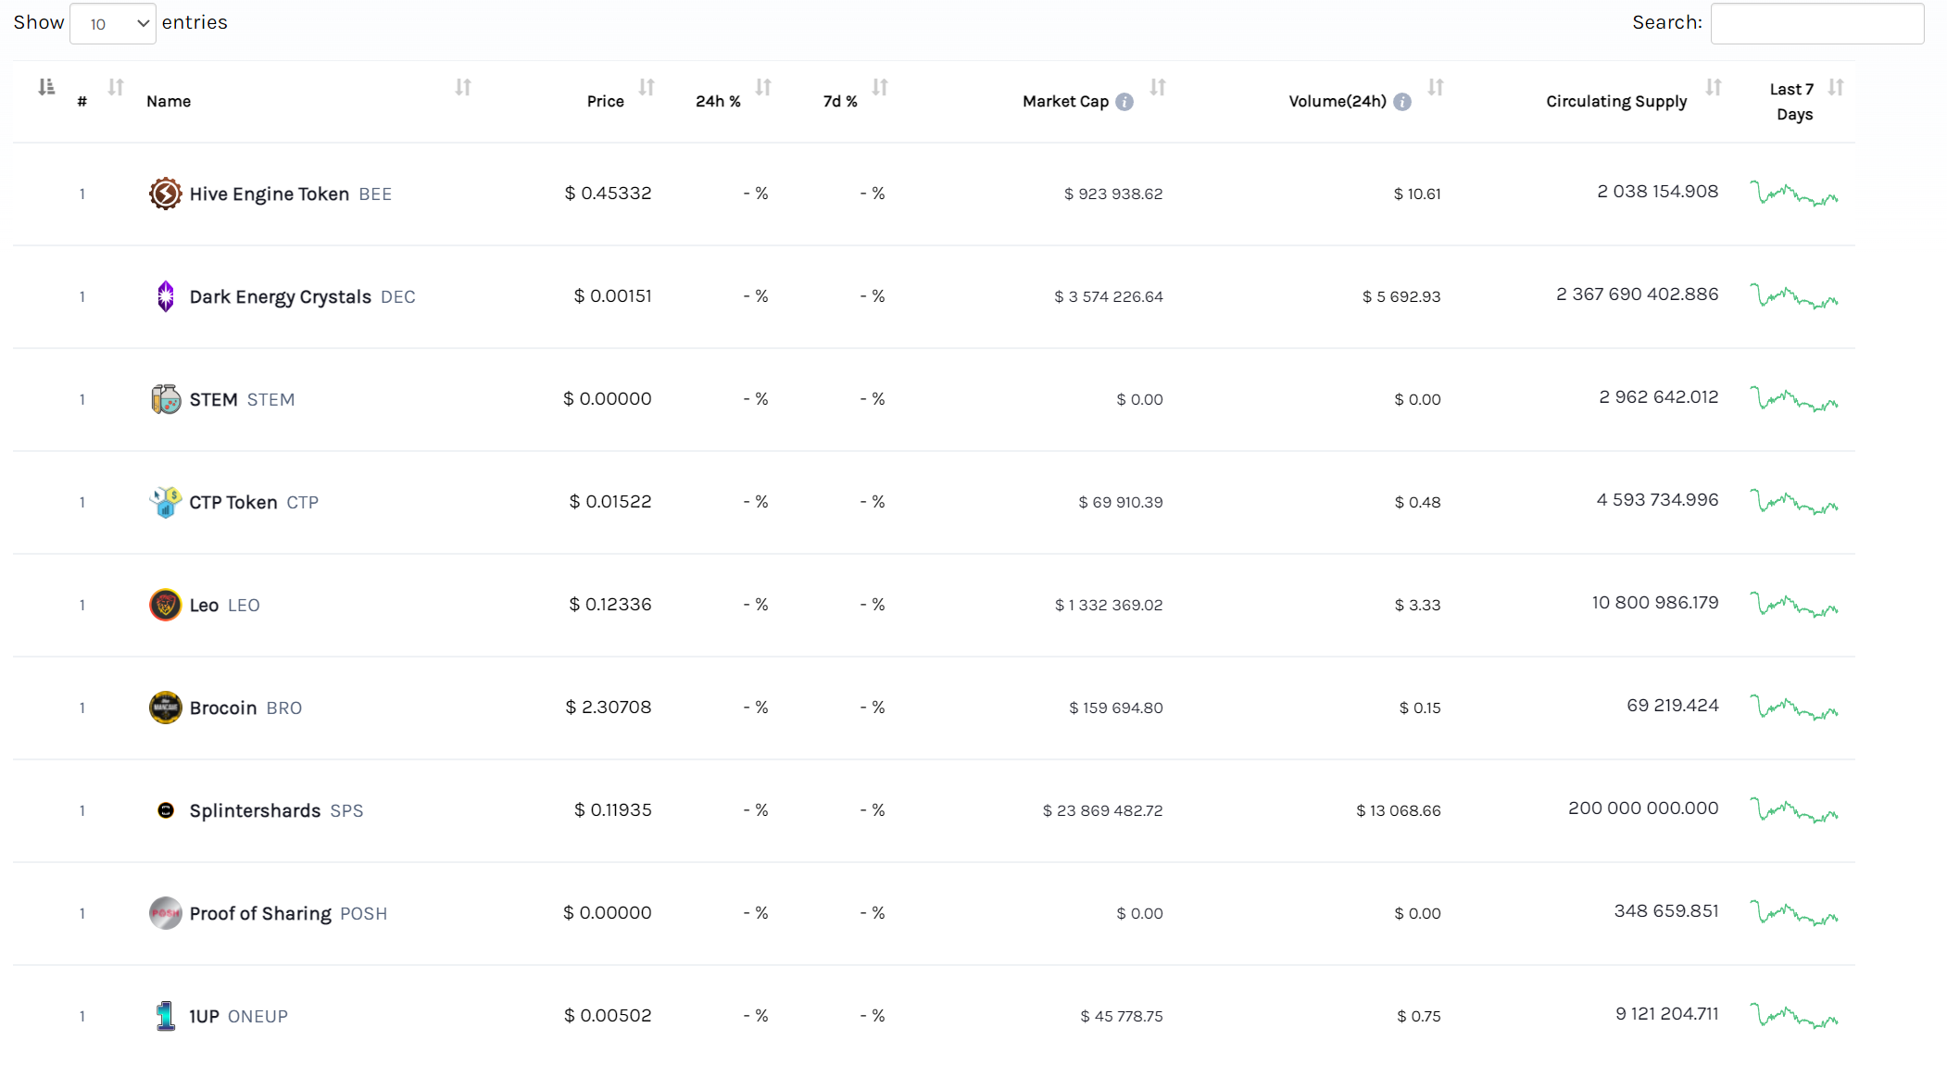Sort table by 7d % column
The image size is (1947, 1065).
pyautogui.click(x=880, y=87)
